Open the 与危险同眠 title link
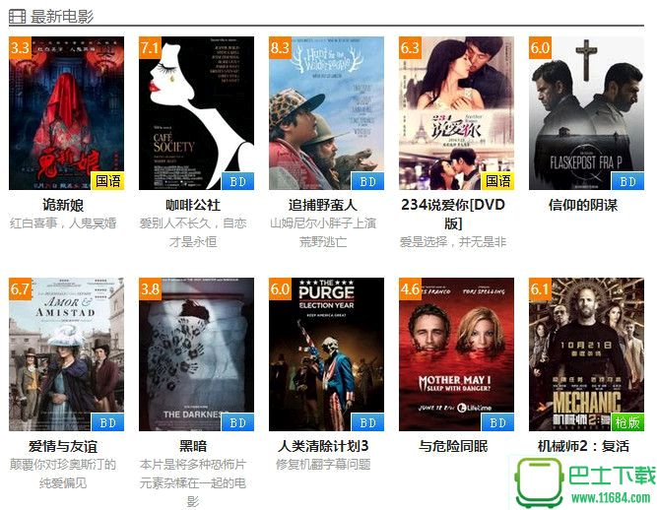Screen dimensions: 657x510 click(x=453, y=446)
